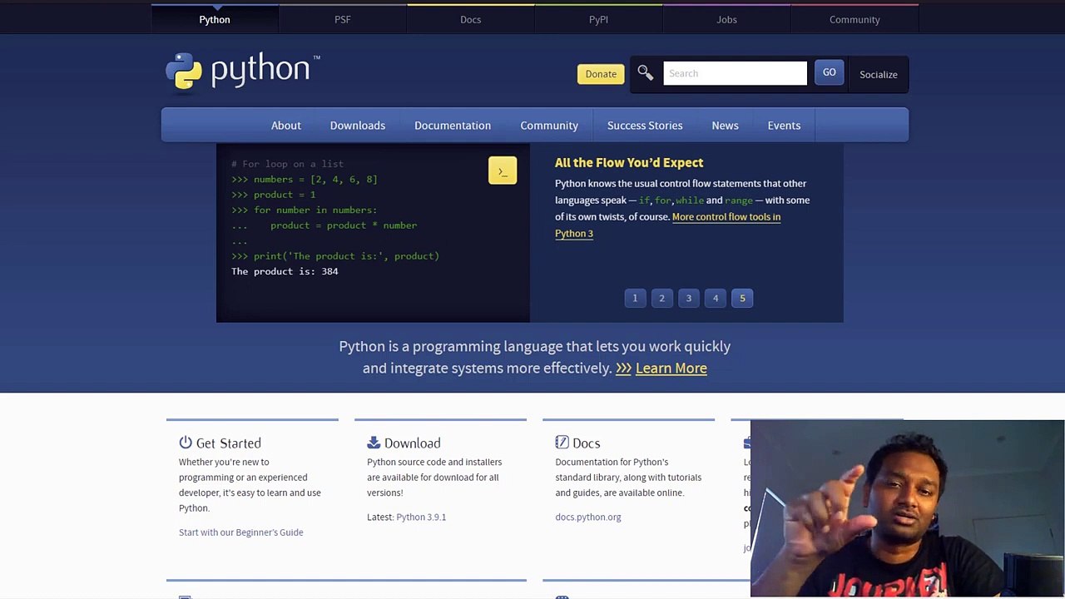Open the News menu

click(x=725, y=126)
